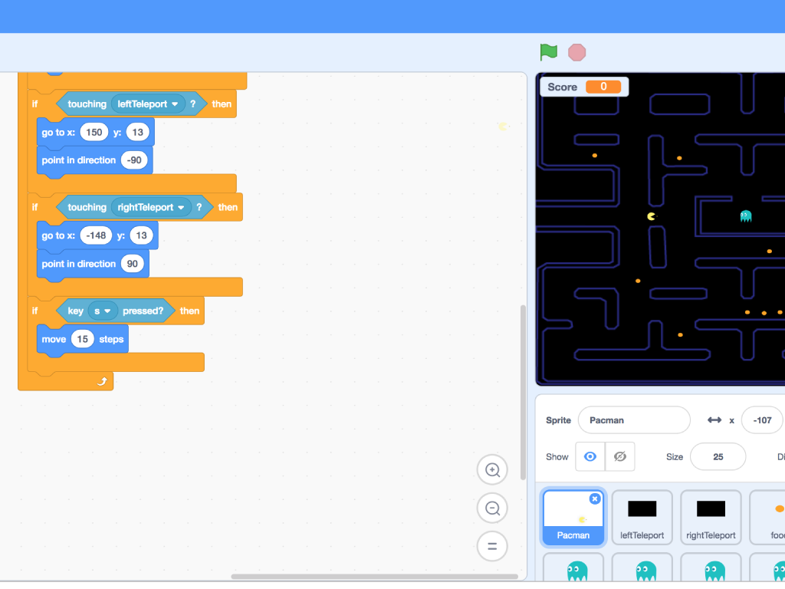The image size is (785, 589).
Task: Click the green flag to start
Action: coord(549,52)
